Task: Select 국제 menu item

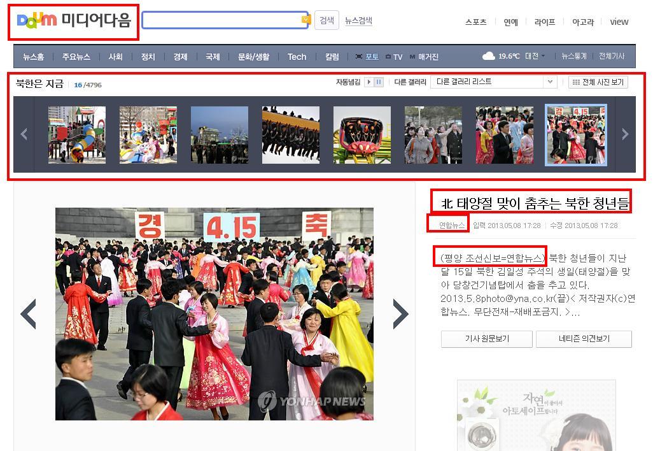Action: click(213, 57)
